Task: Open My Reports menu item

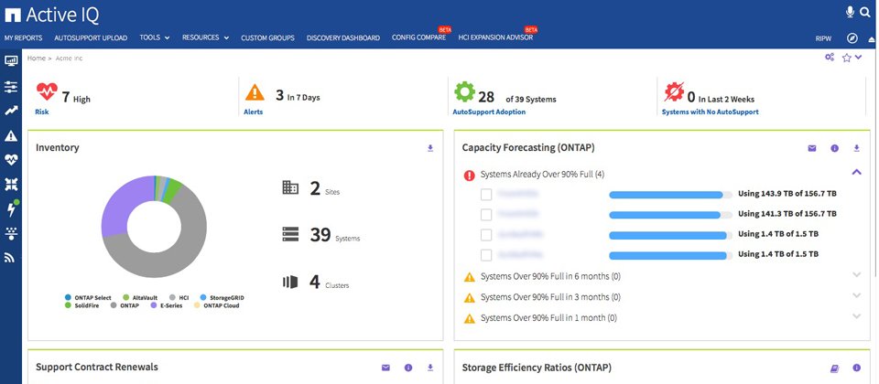Action: (24, 38)
